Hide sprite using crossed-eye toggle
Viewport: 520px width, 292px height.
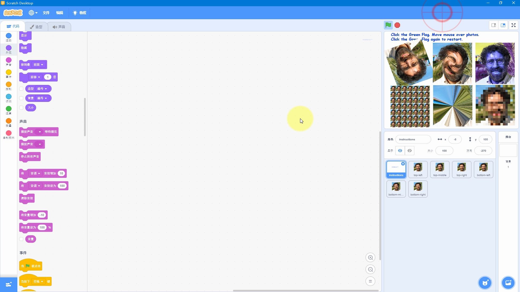[409, 151]
